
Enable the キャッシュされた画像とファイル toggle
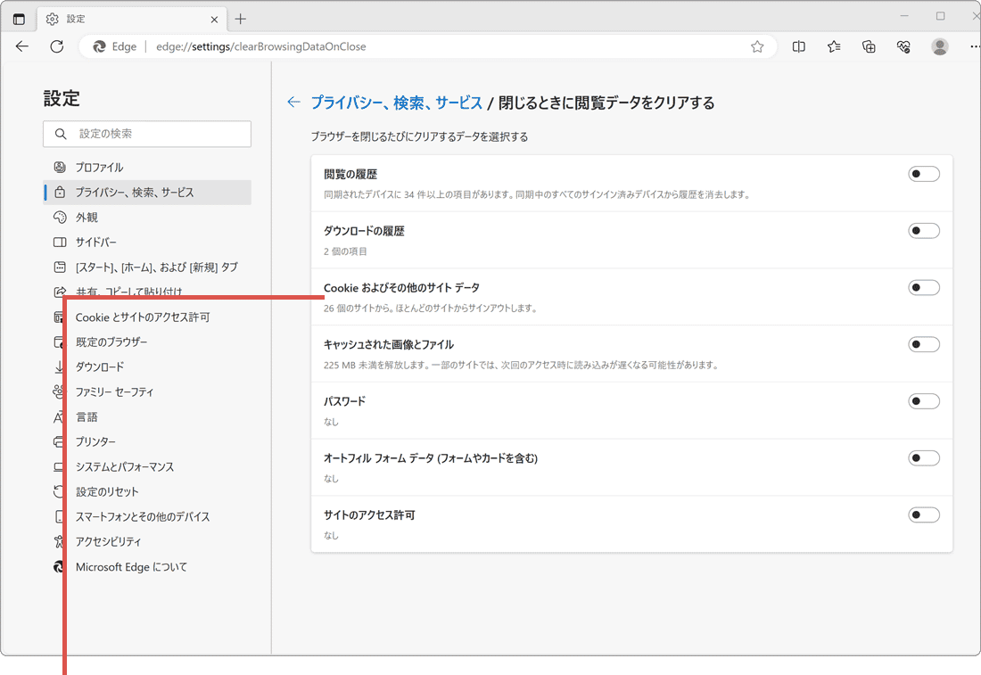924,343
